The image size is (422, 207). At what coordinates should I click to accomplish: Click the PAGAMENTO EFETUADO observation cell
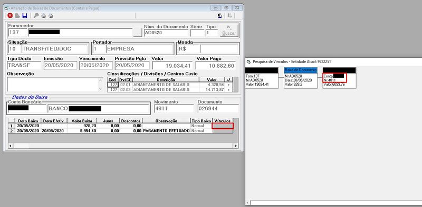tap(166, 131)
